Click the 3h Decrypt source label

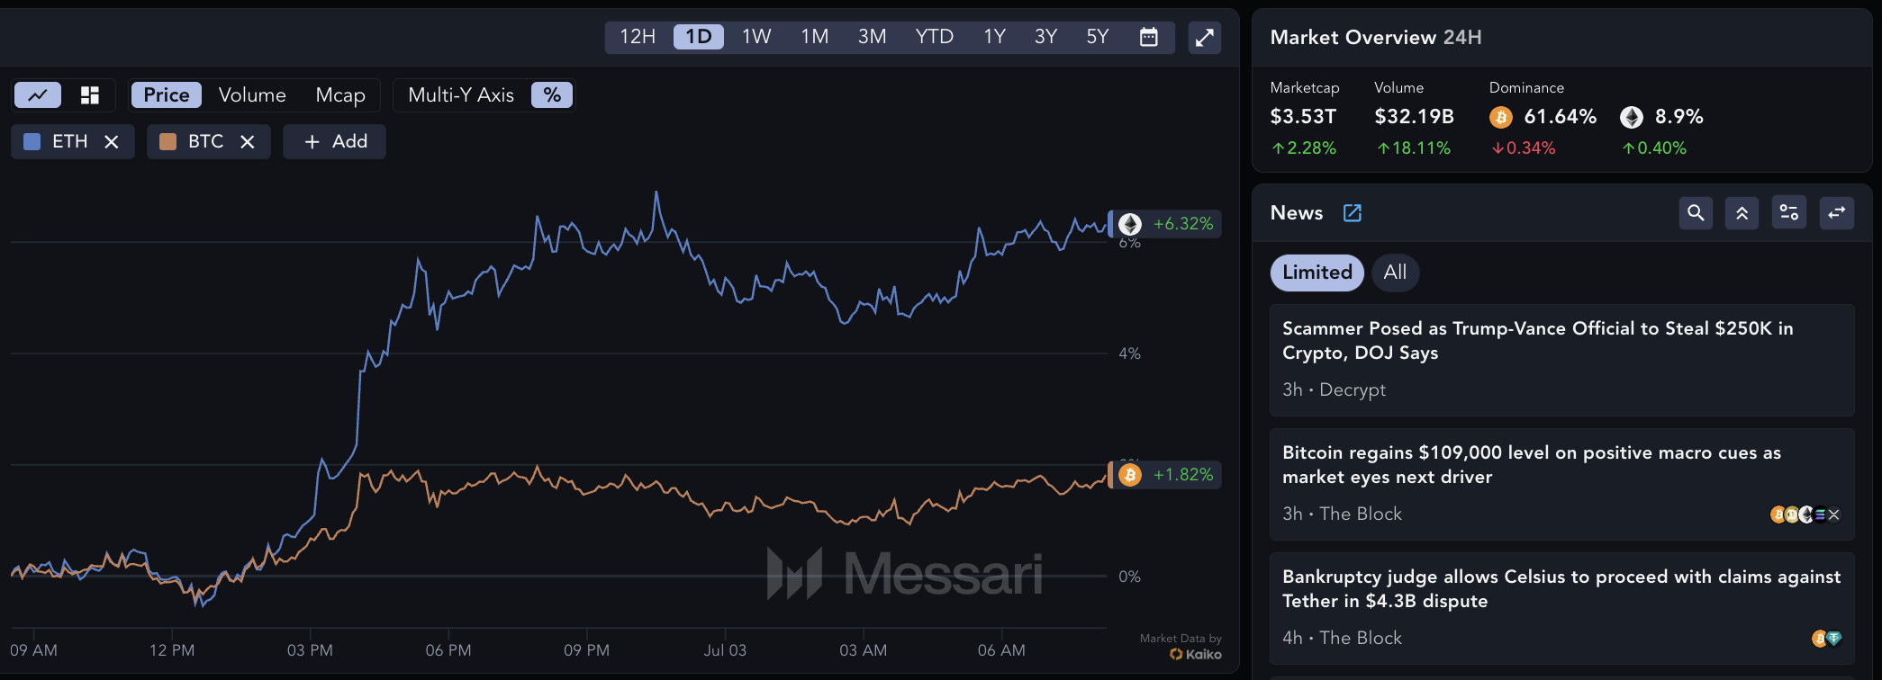click(x=1334, y=389)
